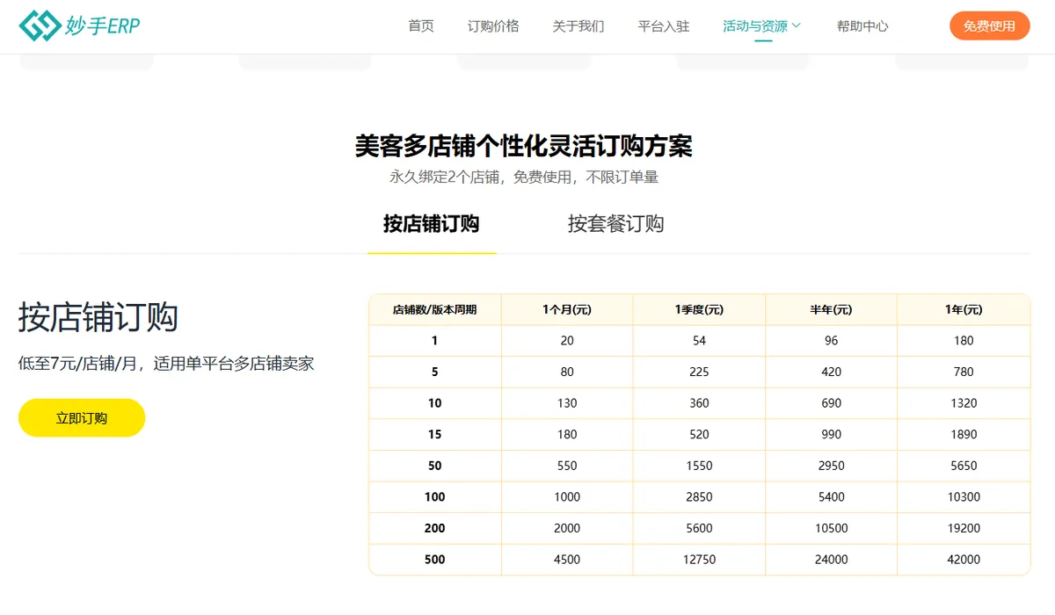The height and width of the screenshot is (615, 1055).
Task: Click the 半年(元) column header
Action: [x=831, y=309]
